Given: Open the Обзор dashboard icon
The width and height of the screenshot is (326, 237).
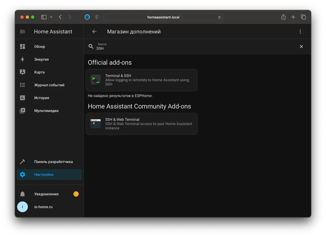Looking at the screenshot, I should [23, 46].
